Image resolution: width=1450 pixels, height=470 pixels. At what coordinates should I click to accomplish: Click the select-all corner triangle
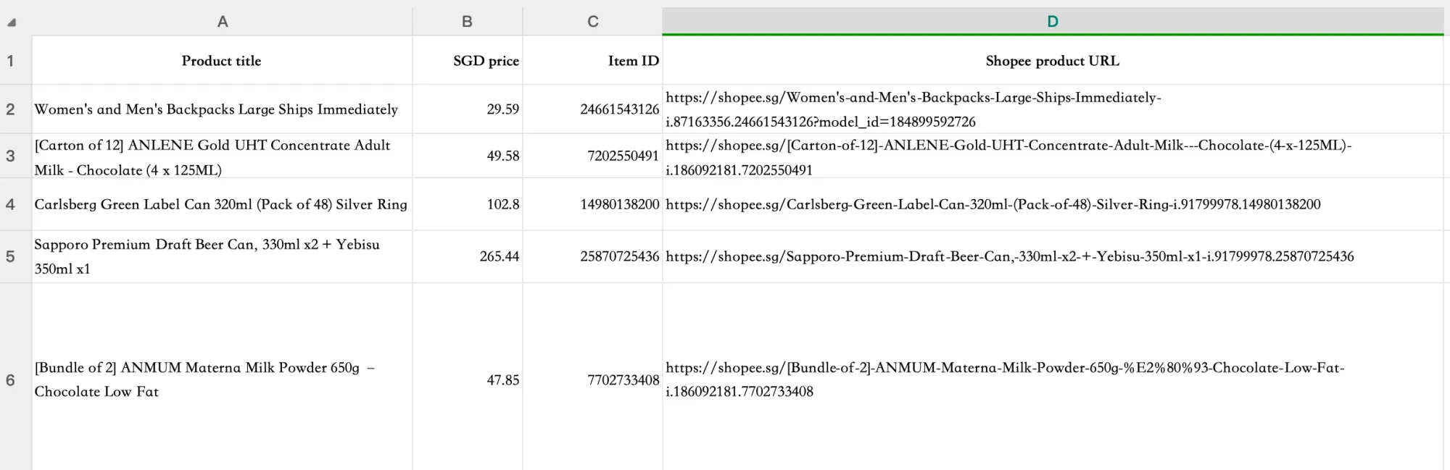click(x=12, y=22)
